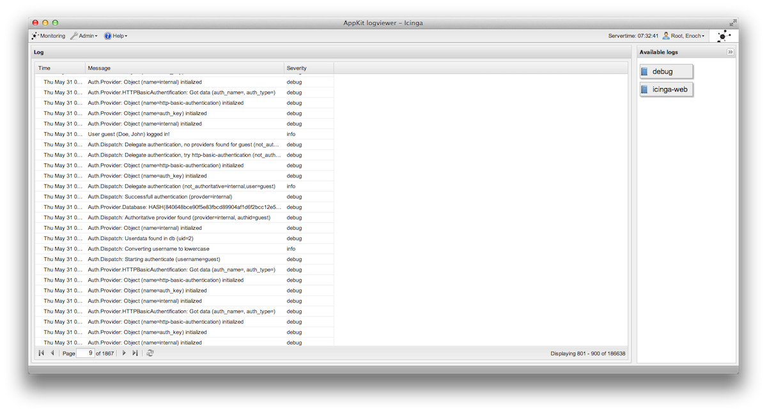
Task: Collapse the Available logs panel
Action: tap(730, 52)
